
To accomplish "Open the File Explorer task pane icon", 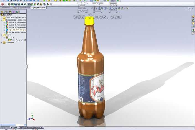I will (193, 23).
